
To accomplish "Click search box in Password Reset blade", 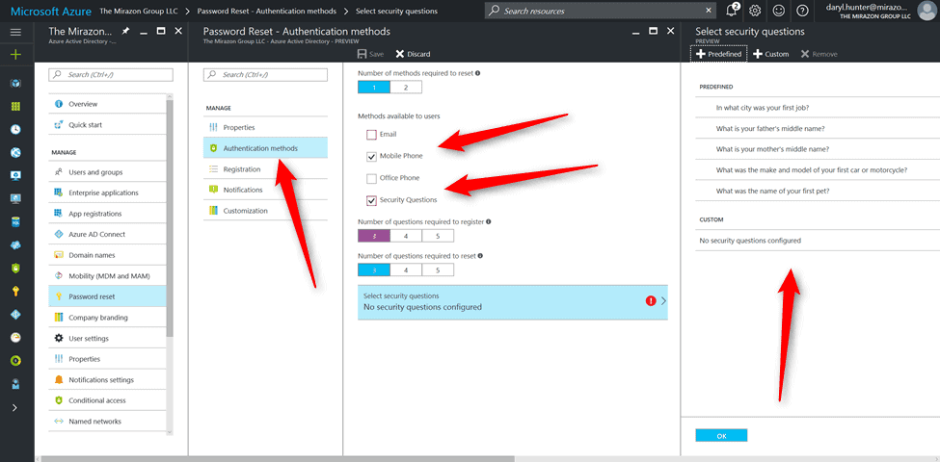I will [x=265, y=75].
